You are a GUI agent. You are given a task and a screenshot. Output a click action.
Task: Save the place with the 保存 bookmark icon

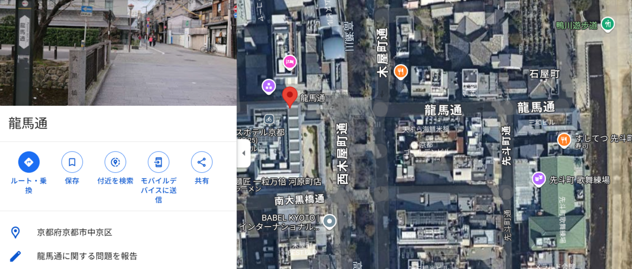pos(72,162)
